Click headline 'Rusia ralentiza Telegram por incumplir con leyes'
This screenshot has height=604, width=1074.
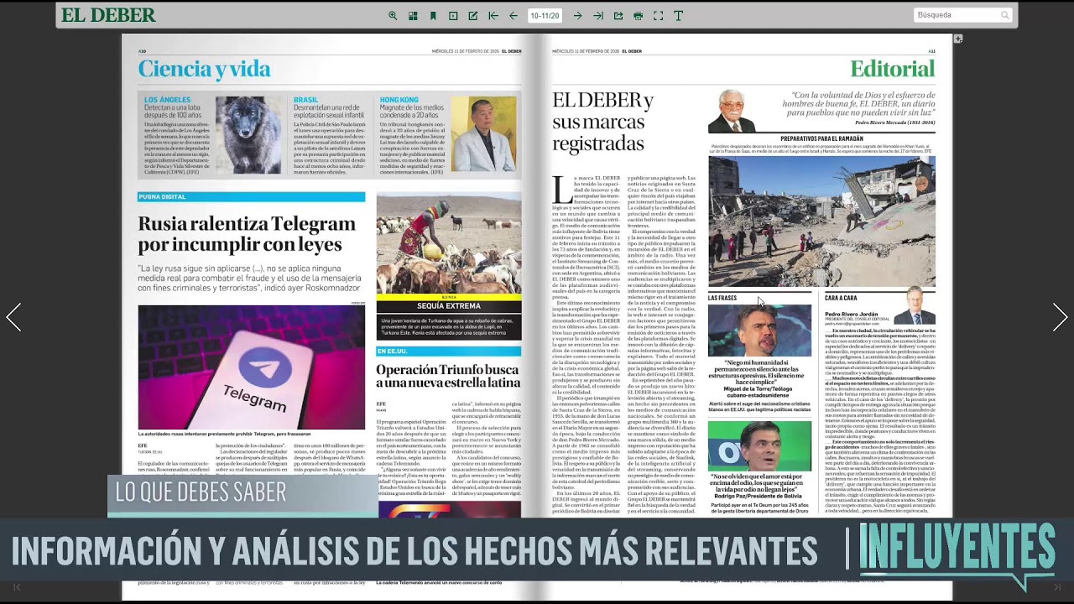click(247, 234)
